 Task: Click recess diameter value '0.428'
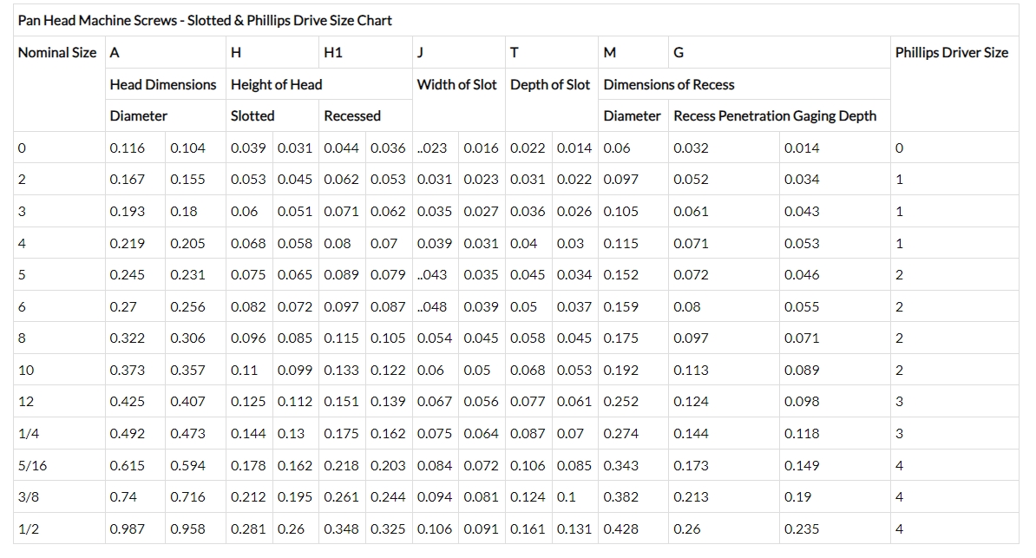(x=620, y=528)
